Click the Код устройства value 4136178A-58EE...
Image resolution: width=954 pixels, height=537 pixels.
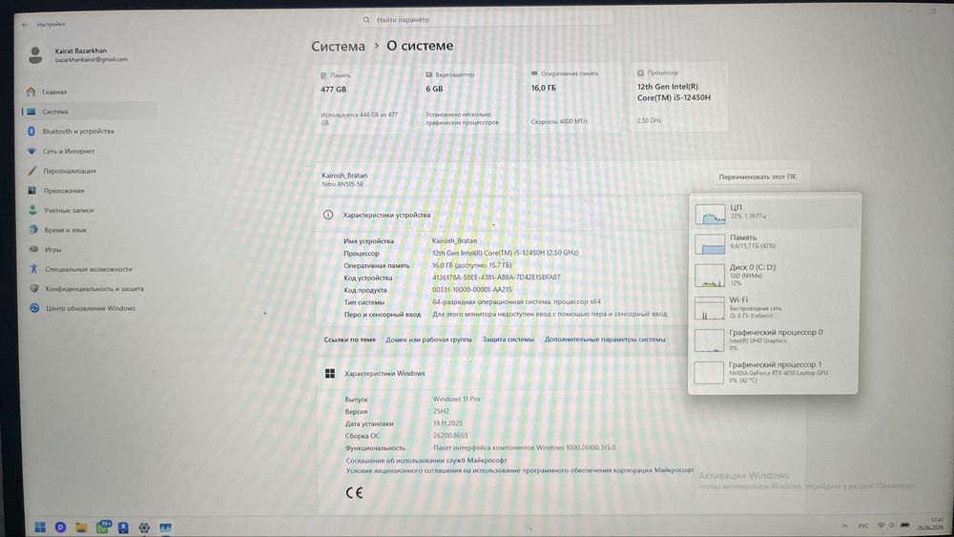[496, 278]
